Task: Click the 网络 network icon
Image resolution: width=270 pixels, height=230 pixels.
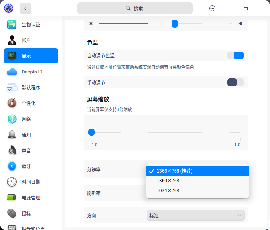Action: (x=12, y=119)
